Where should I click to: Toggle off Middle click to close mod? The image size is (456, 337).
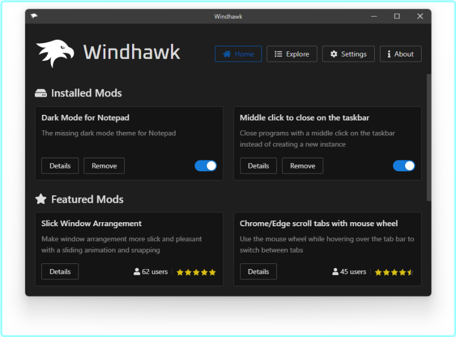[404, 166]
